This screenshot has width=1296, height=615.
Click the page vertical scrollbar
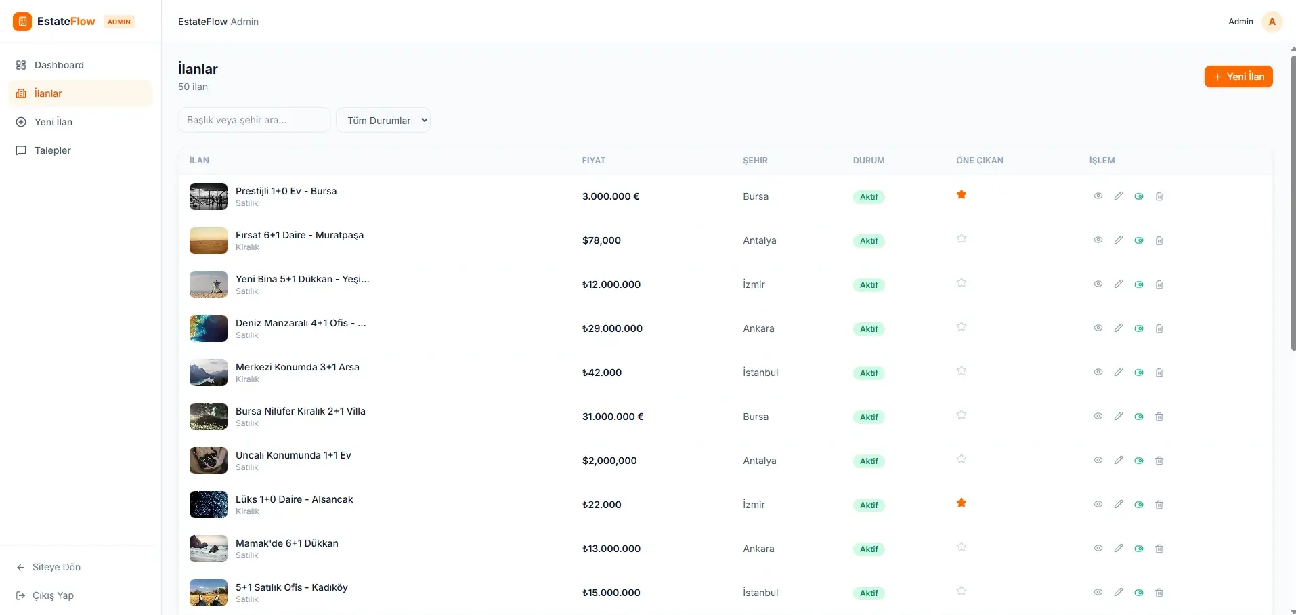tap(1293, 203)
